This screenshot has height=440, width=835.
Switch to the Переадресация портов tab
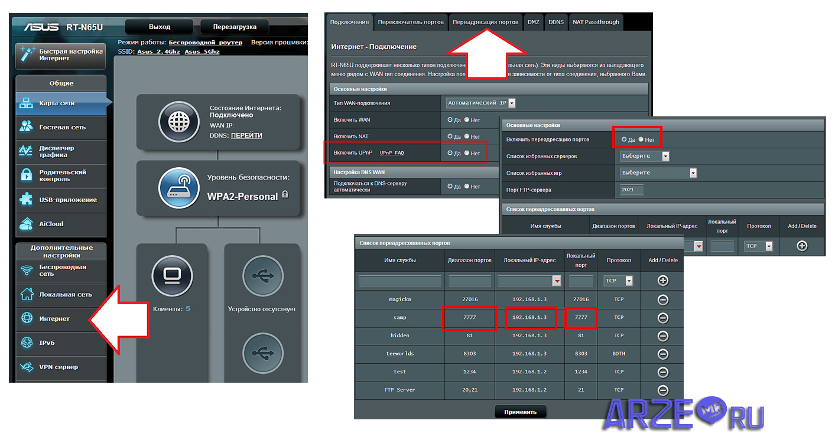(485, 22)
